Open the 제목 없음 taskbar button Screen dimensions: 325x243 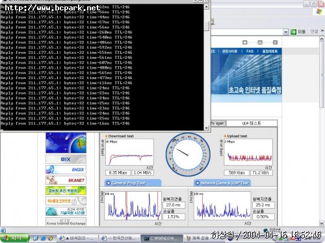pyautogui.click(x=198, y=238)
